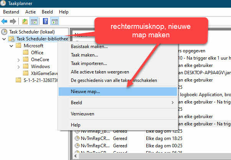The image size is (231, 160).
Task: Expand the Windows tree node
Action: [x=18, y=67]
